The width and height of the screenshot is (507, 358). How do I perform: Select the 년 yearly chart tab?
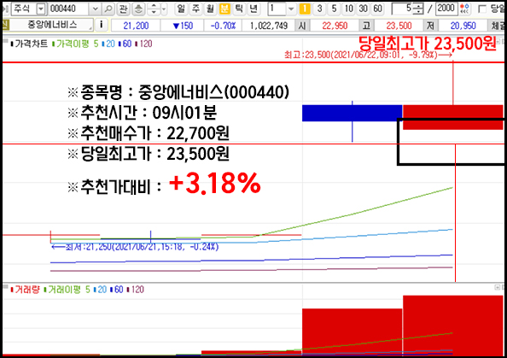pyautogui.click(x=253, y=9)
